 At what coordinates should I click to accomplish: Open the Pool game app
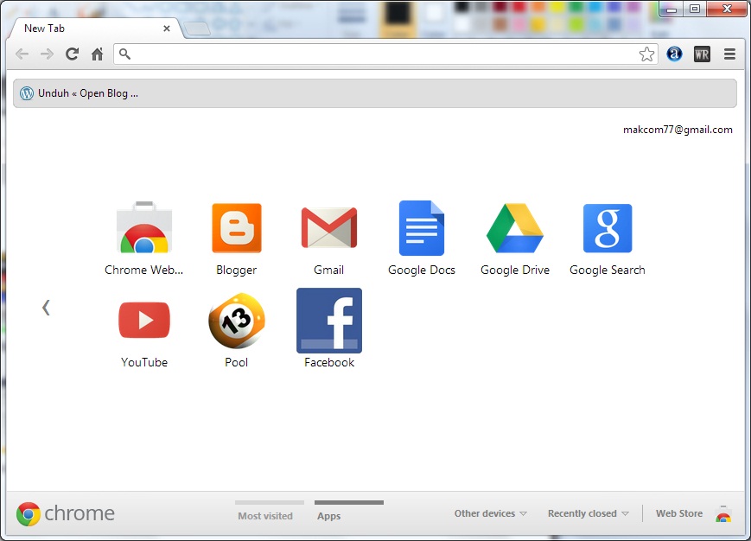click(x=236, y=320)
